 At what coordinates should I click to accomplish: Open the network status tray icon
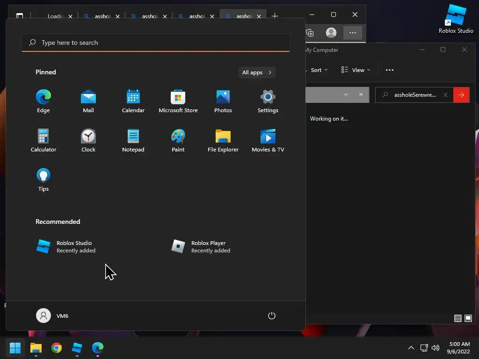[x=424, y=348]
